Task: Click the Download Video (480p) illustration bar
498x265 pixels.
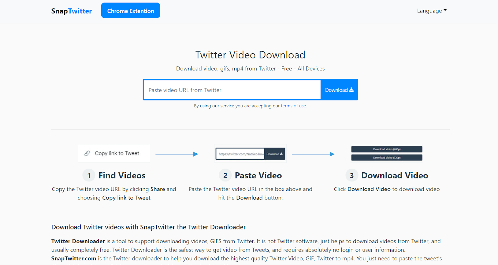Action: tap(387, 149)
